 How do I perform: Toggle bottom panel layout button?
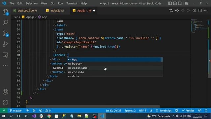(175, 3)
